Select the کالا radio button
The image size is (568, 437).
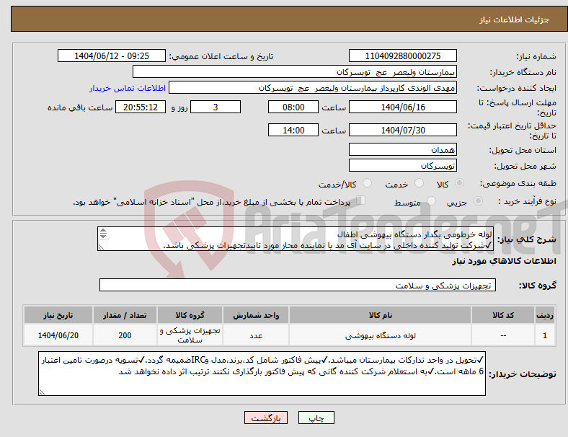tap(459, 183)
